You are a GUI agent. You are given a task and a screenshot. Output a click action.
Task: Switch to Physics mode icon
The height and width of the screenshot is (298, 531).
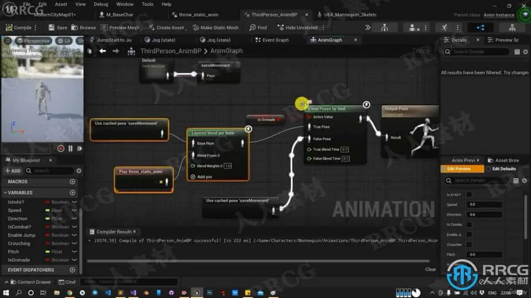click(x=512, y=27)
